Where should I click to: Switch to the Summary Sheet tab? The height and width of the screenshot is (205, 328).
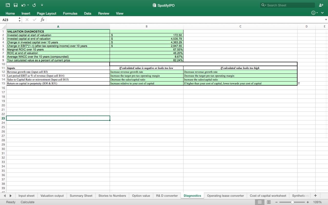click(x=81, y=196)
